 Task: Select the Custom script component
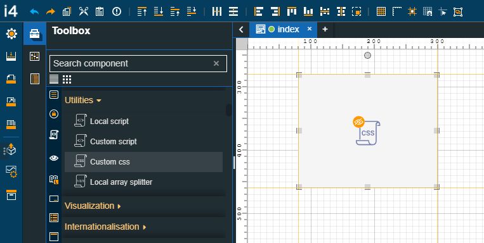click(143, 142)
